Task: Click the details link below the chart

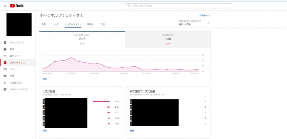Action: coord(45,79)
